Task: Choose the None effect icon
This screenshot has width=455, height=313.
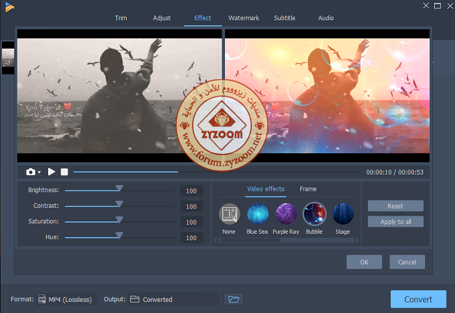Action: pos(229,214)
